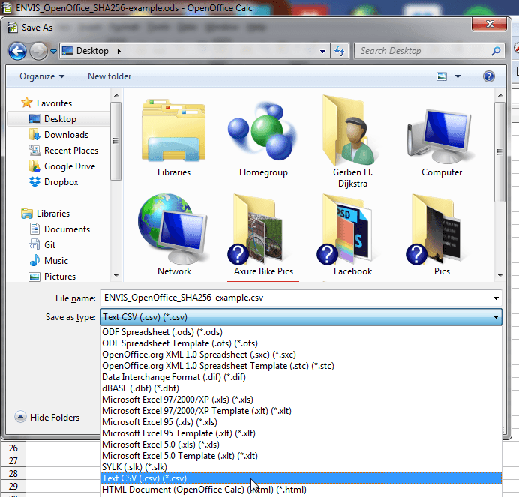Image resolution: width=519 pixels, height=497 pixels.
Task: Open the Help icon
Action: [x=488, y=76]
